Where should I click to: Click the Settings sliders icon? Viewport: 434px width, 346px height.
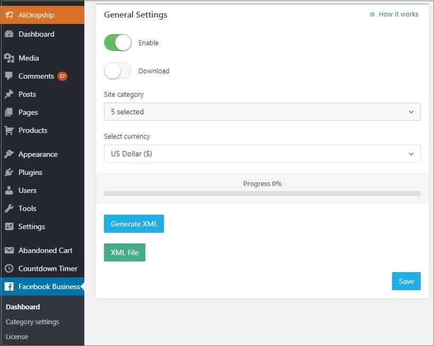9,226
